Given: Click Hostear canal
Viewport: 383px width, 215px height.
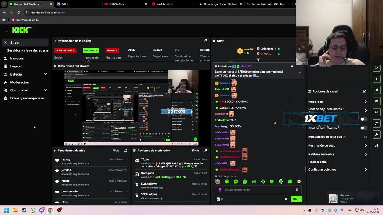Looking at the screenshot, I should pos(318,162).
